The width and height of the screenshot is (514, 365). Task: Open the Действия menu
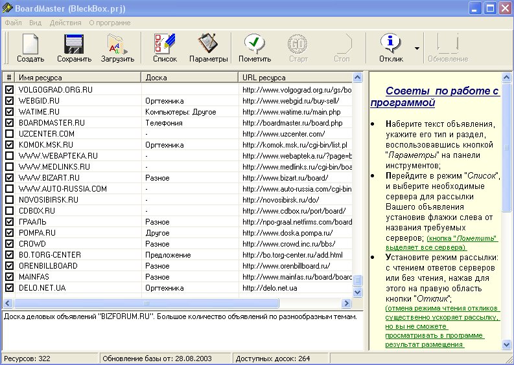point(65,23)
